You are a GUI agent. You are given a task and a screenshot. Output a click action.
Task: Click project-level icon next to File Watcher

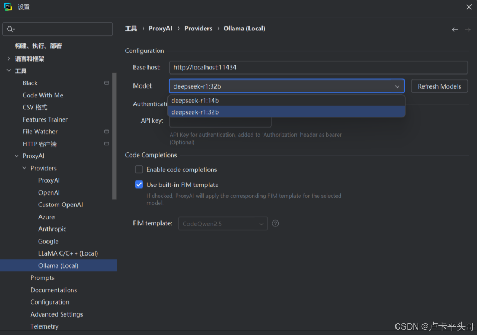tap(106, 131)
